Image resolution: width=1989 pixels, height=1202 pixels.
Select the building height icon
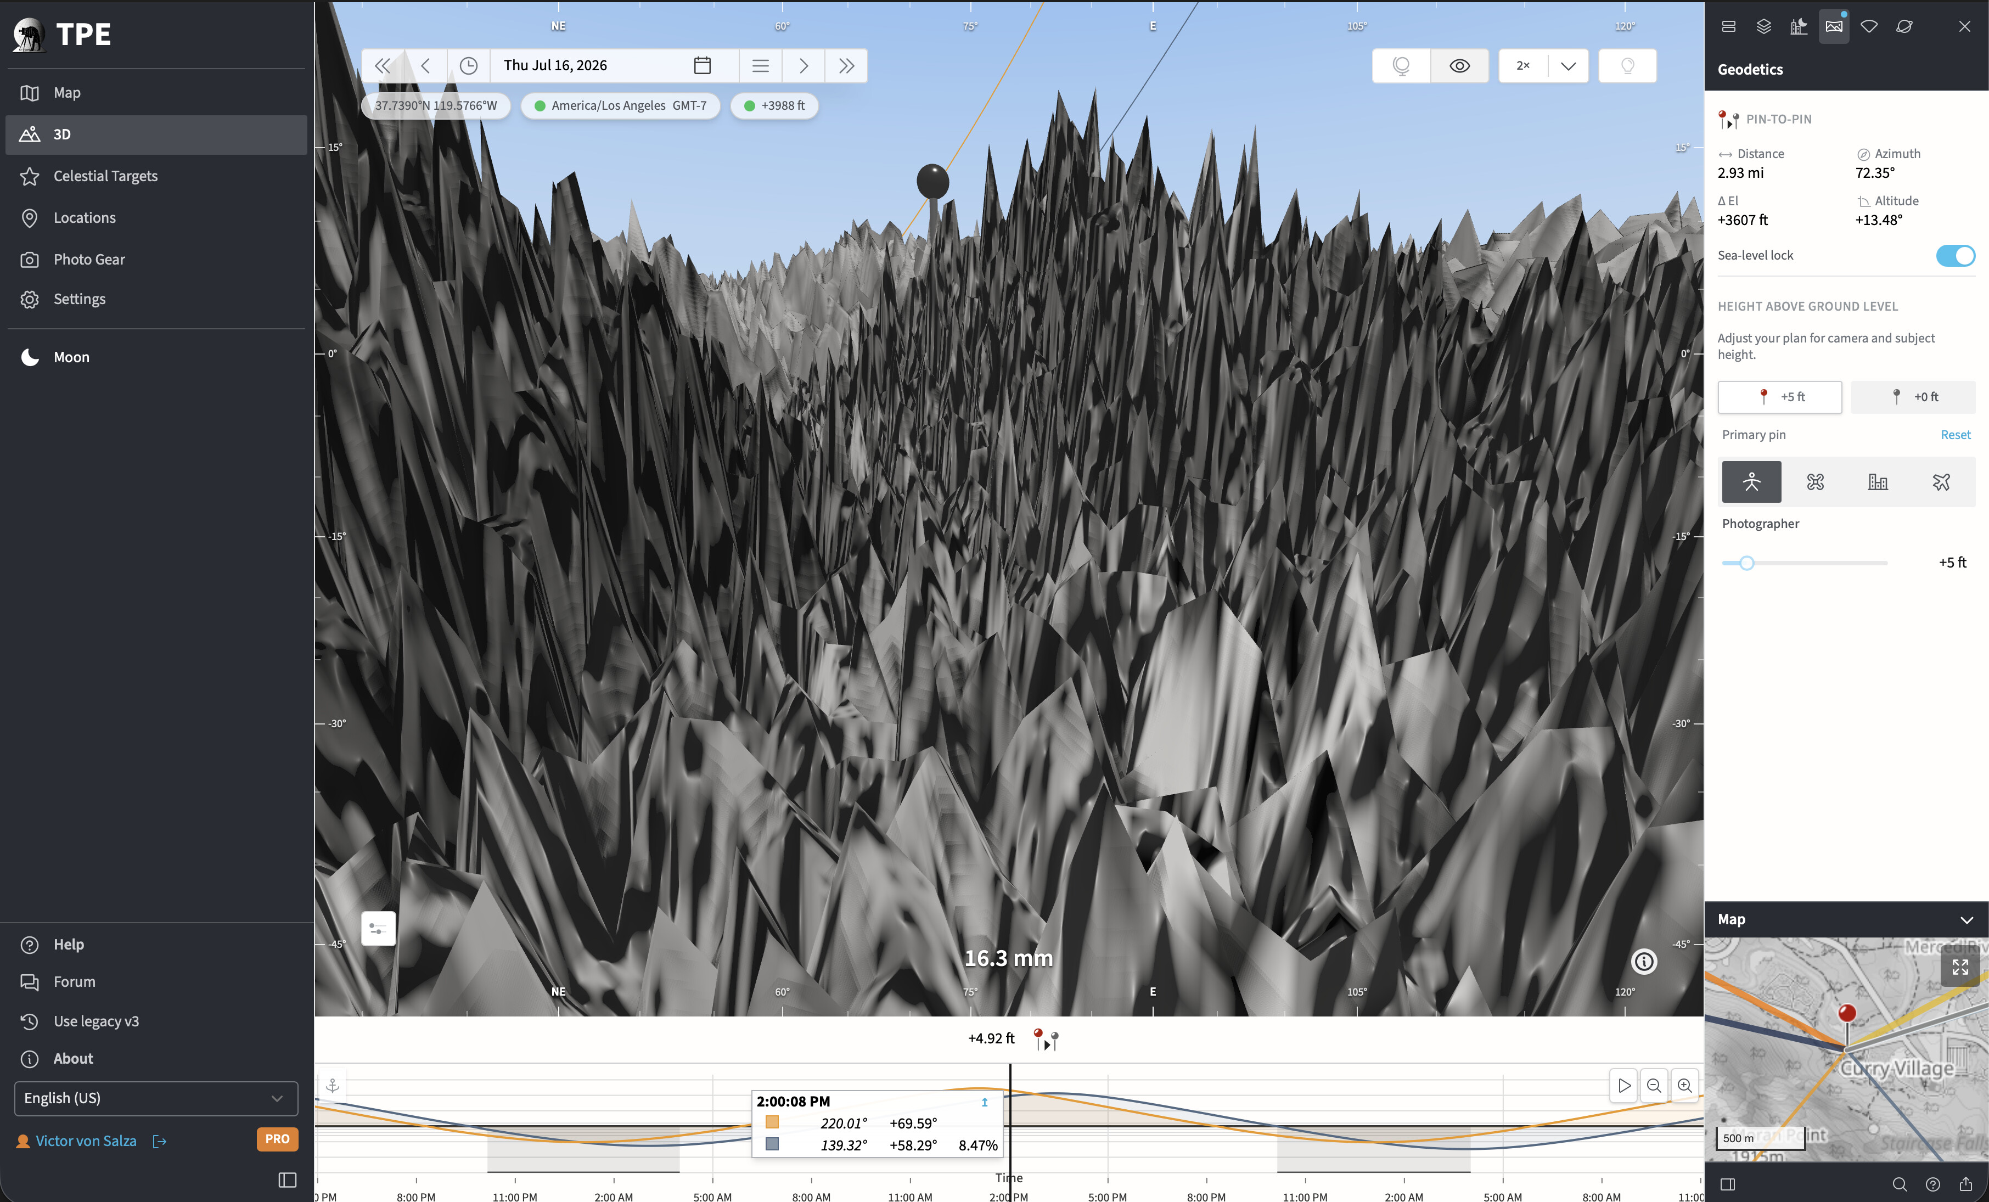(x=1878, y=482)
